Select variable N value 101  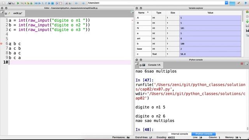click(210, 28)
